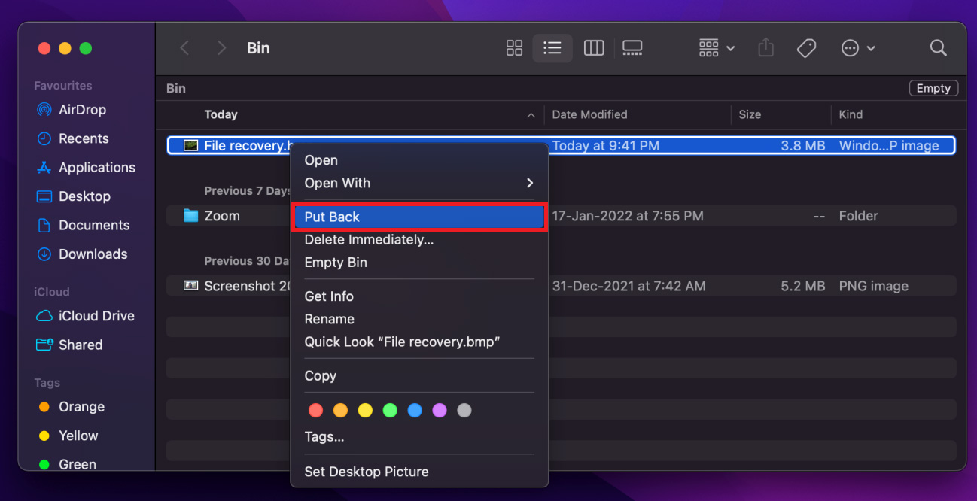
Task: Apply the green tag color swatch
Action: [390, 410]
